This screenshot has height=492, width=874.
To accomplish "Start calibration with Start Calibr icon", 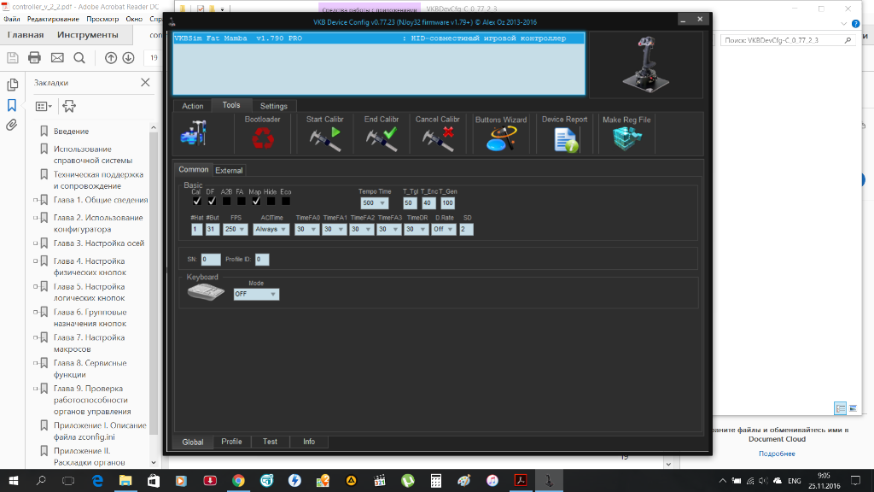I will 325,139.
